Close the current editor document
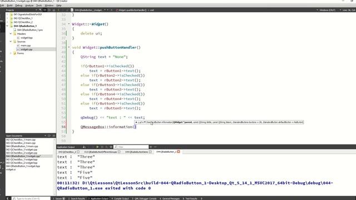This screenshot has height=200, width=356. (x=111, y=10)
